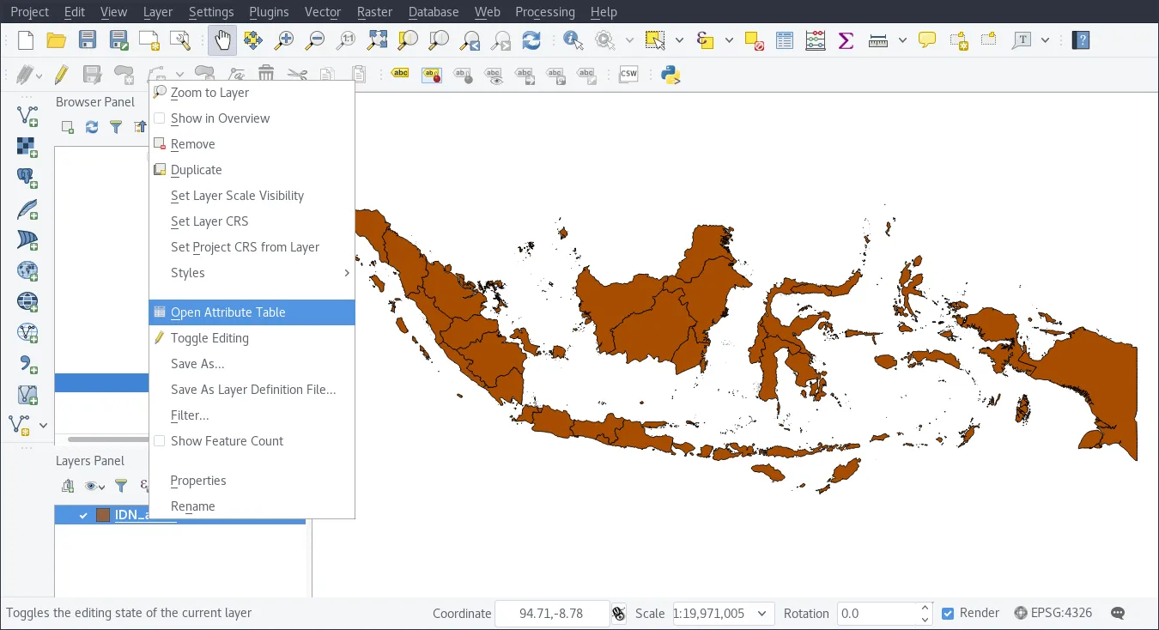Select the Identify Features tool
1159x630 pixels.
click(572, 39)
